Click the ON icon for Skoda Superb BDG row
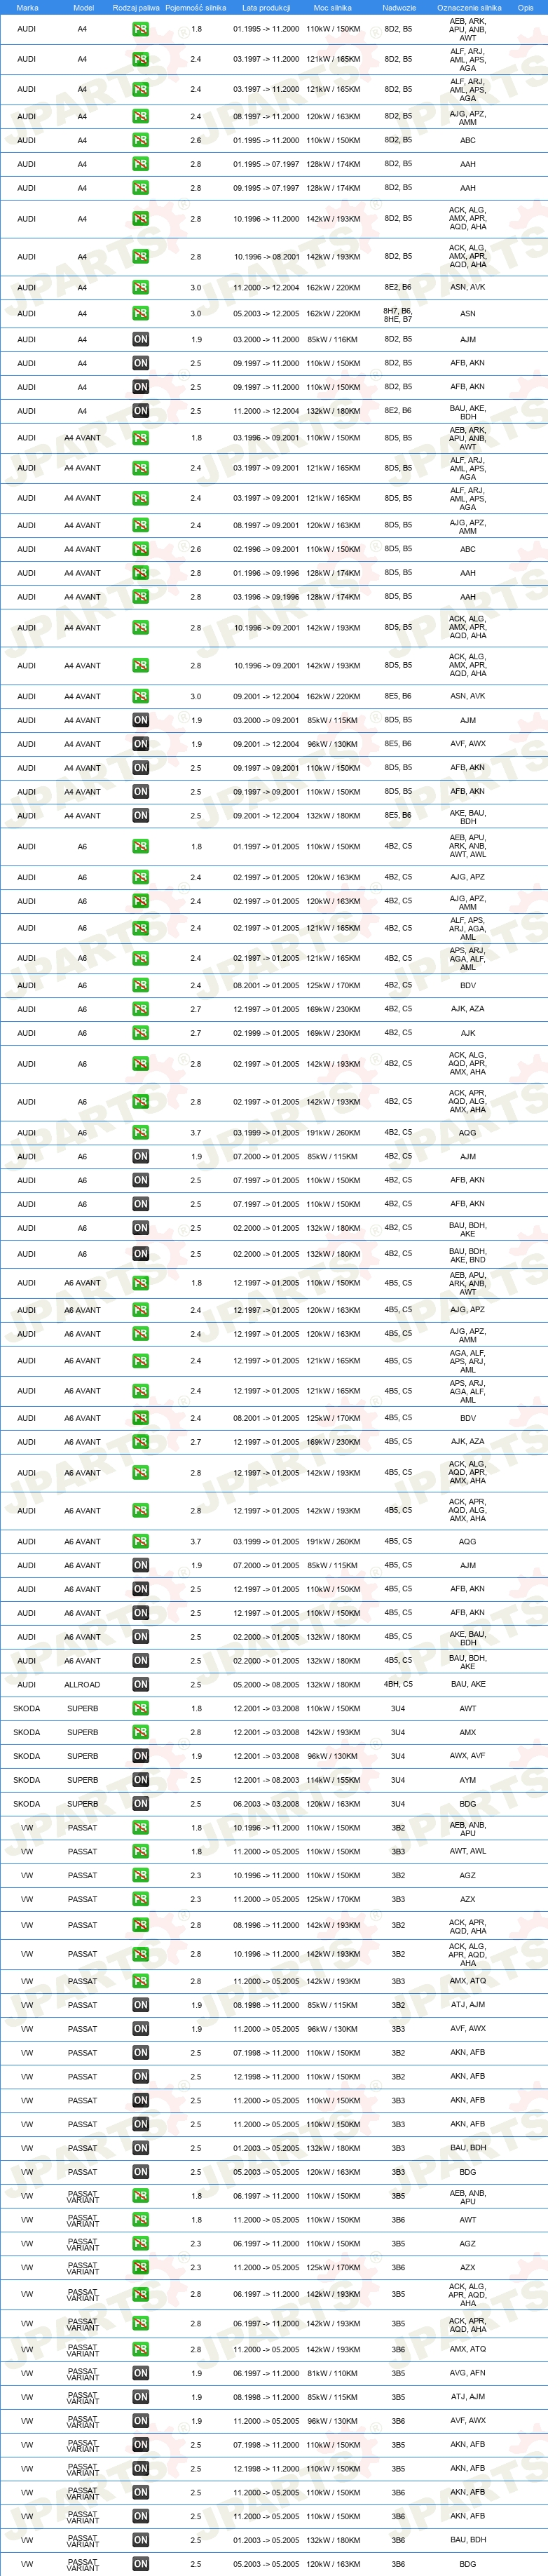 click(140, 1804)
